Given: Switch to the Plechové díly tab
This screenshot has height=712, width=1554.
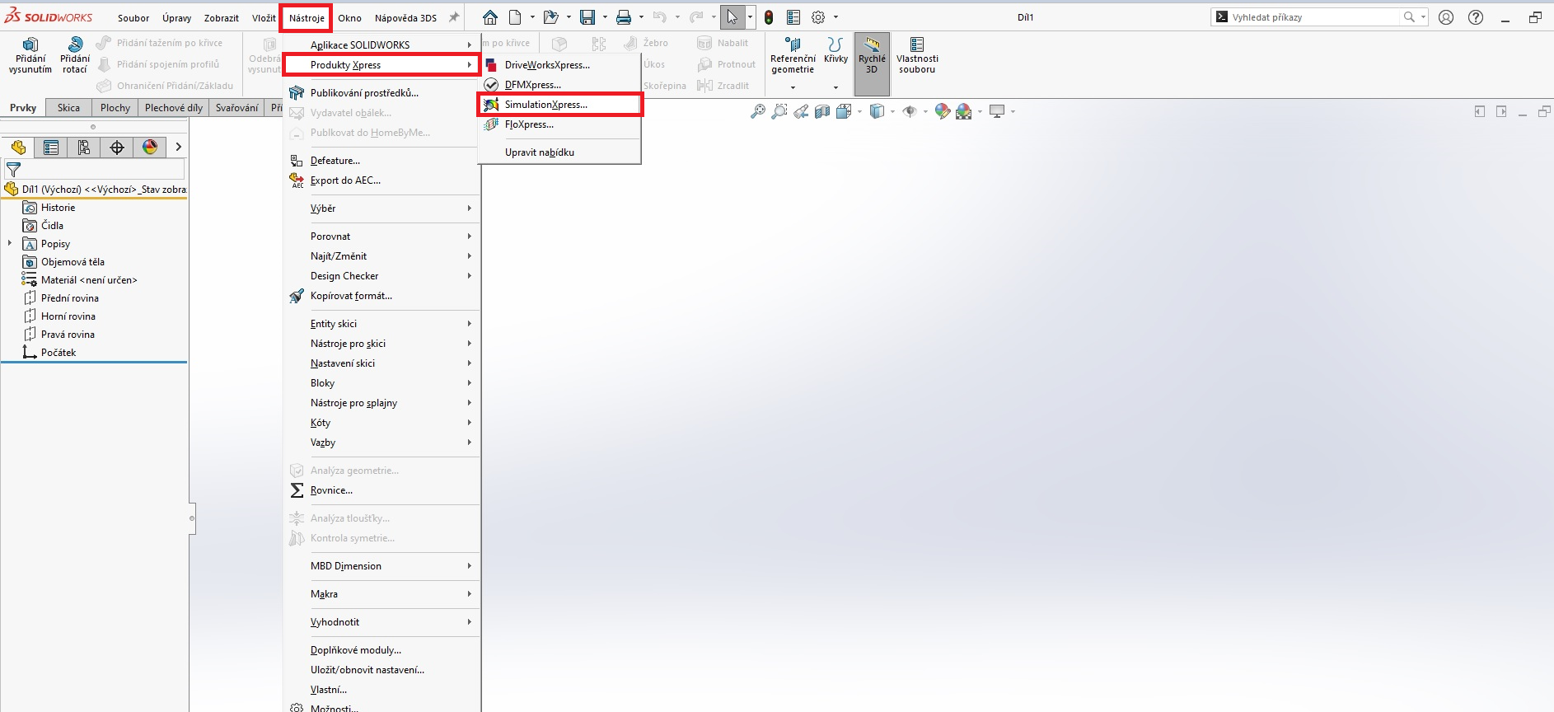Looking at the screenshot, I should pos(174,108).
